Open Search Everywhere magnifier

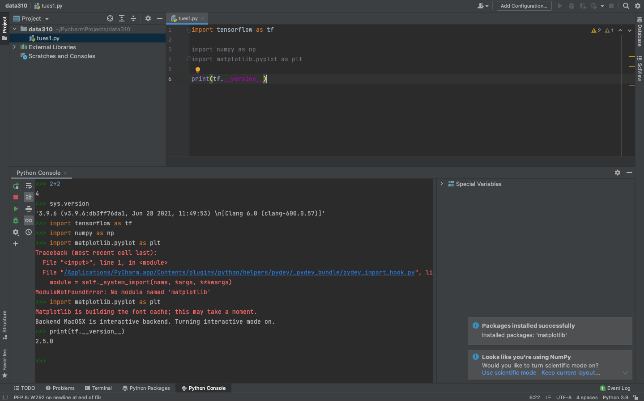click(626, 6)
